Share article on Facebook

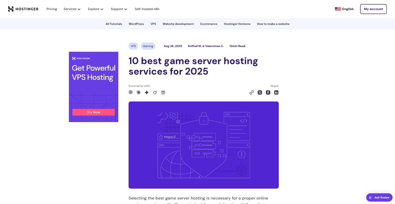pos(268,92)
